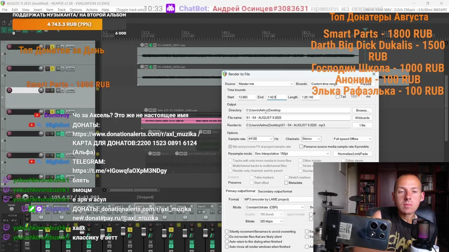Adjust the track 5 volume knob
The width and height of the screenshot is (449, 252).
pyautogui.click(x=41, y=69)
